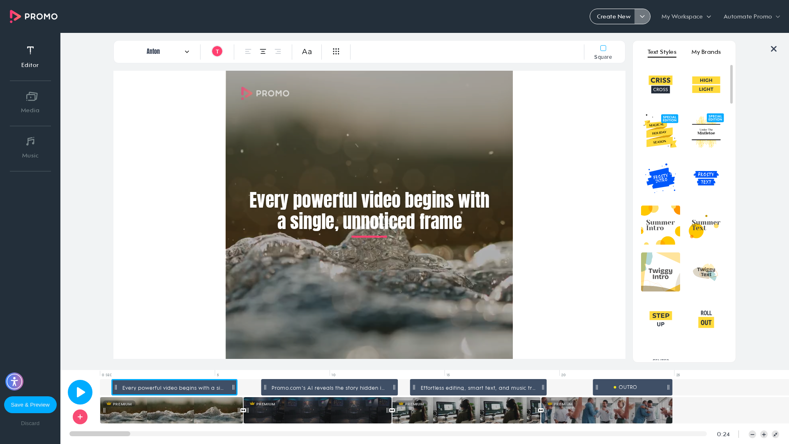The height and width of the screenshot is (444, 789).
Task: Apply Criss Cross text style
Action: click(660, 84)
